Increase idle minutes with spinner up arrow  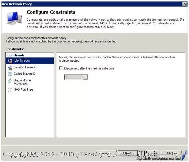pyautogui.click(x=85, y=76)
